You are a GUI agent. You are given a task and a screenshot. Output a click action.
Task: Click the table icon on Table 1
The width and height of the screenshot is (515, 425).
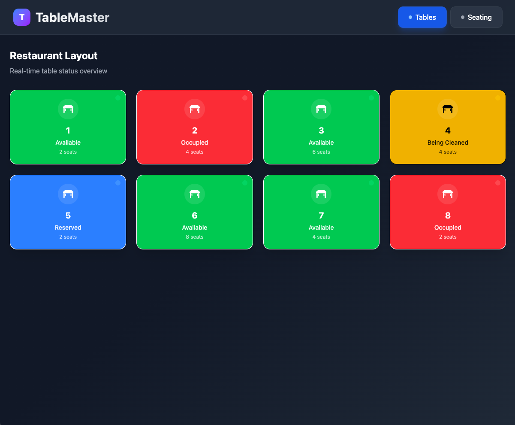point(68,109)
